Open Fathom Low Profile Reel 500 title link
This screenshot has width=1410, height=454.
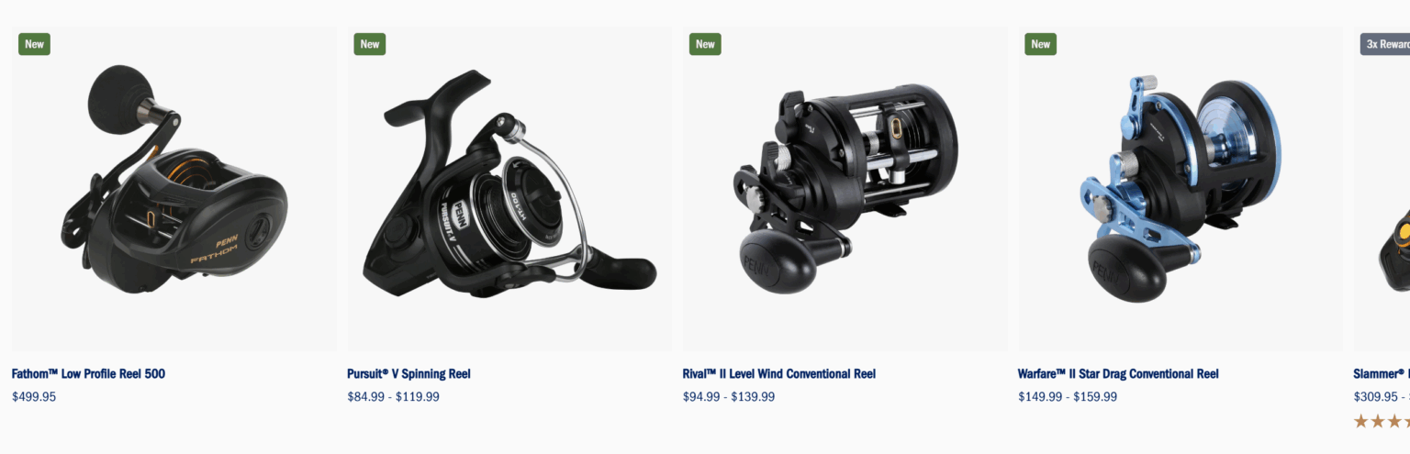[x=88, y=374]
